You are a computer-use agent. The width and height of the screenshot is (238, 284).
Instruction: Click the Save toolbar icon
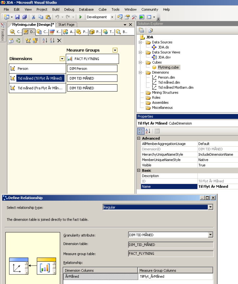[17, 17]
